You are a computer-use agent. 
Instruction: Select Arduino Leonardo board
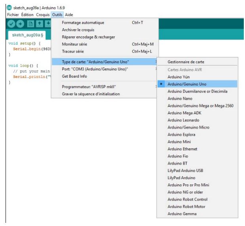point(198,120)
